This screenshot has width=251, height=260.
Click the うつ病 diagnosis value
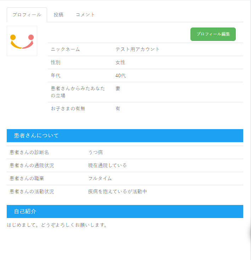[x=96, y=152]
